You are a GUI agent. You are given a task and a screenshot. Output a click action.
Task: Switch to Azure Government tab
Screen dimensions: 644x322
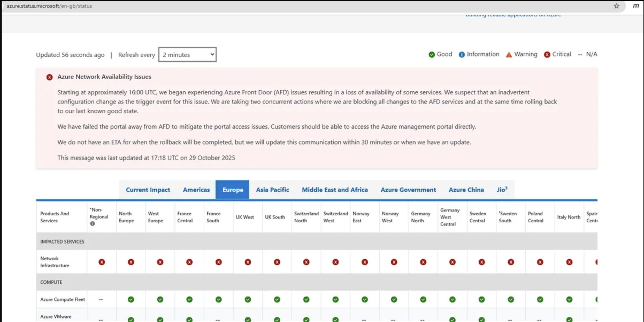pyautogui.click(x=408, y=190)
